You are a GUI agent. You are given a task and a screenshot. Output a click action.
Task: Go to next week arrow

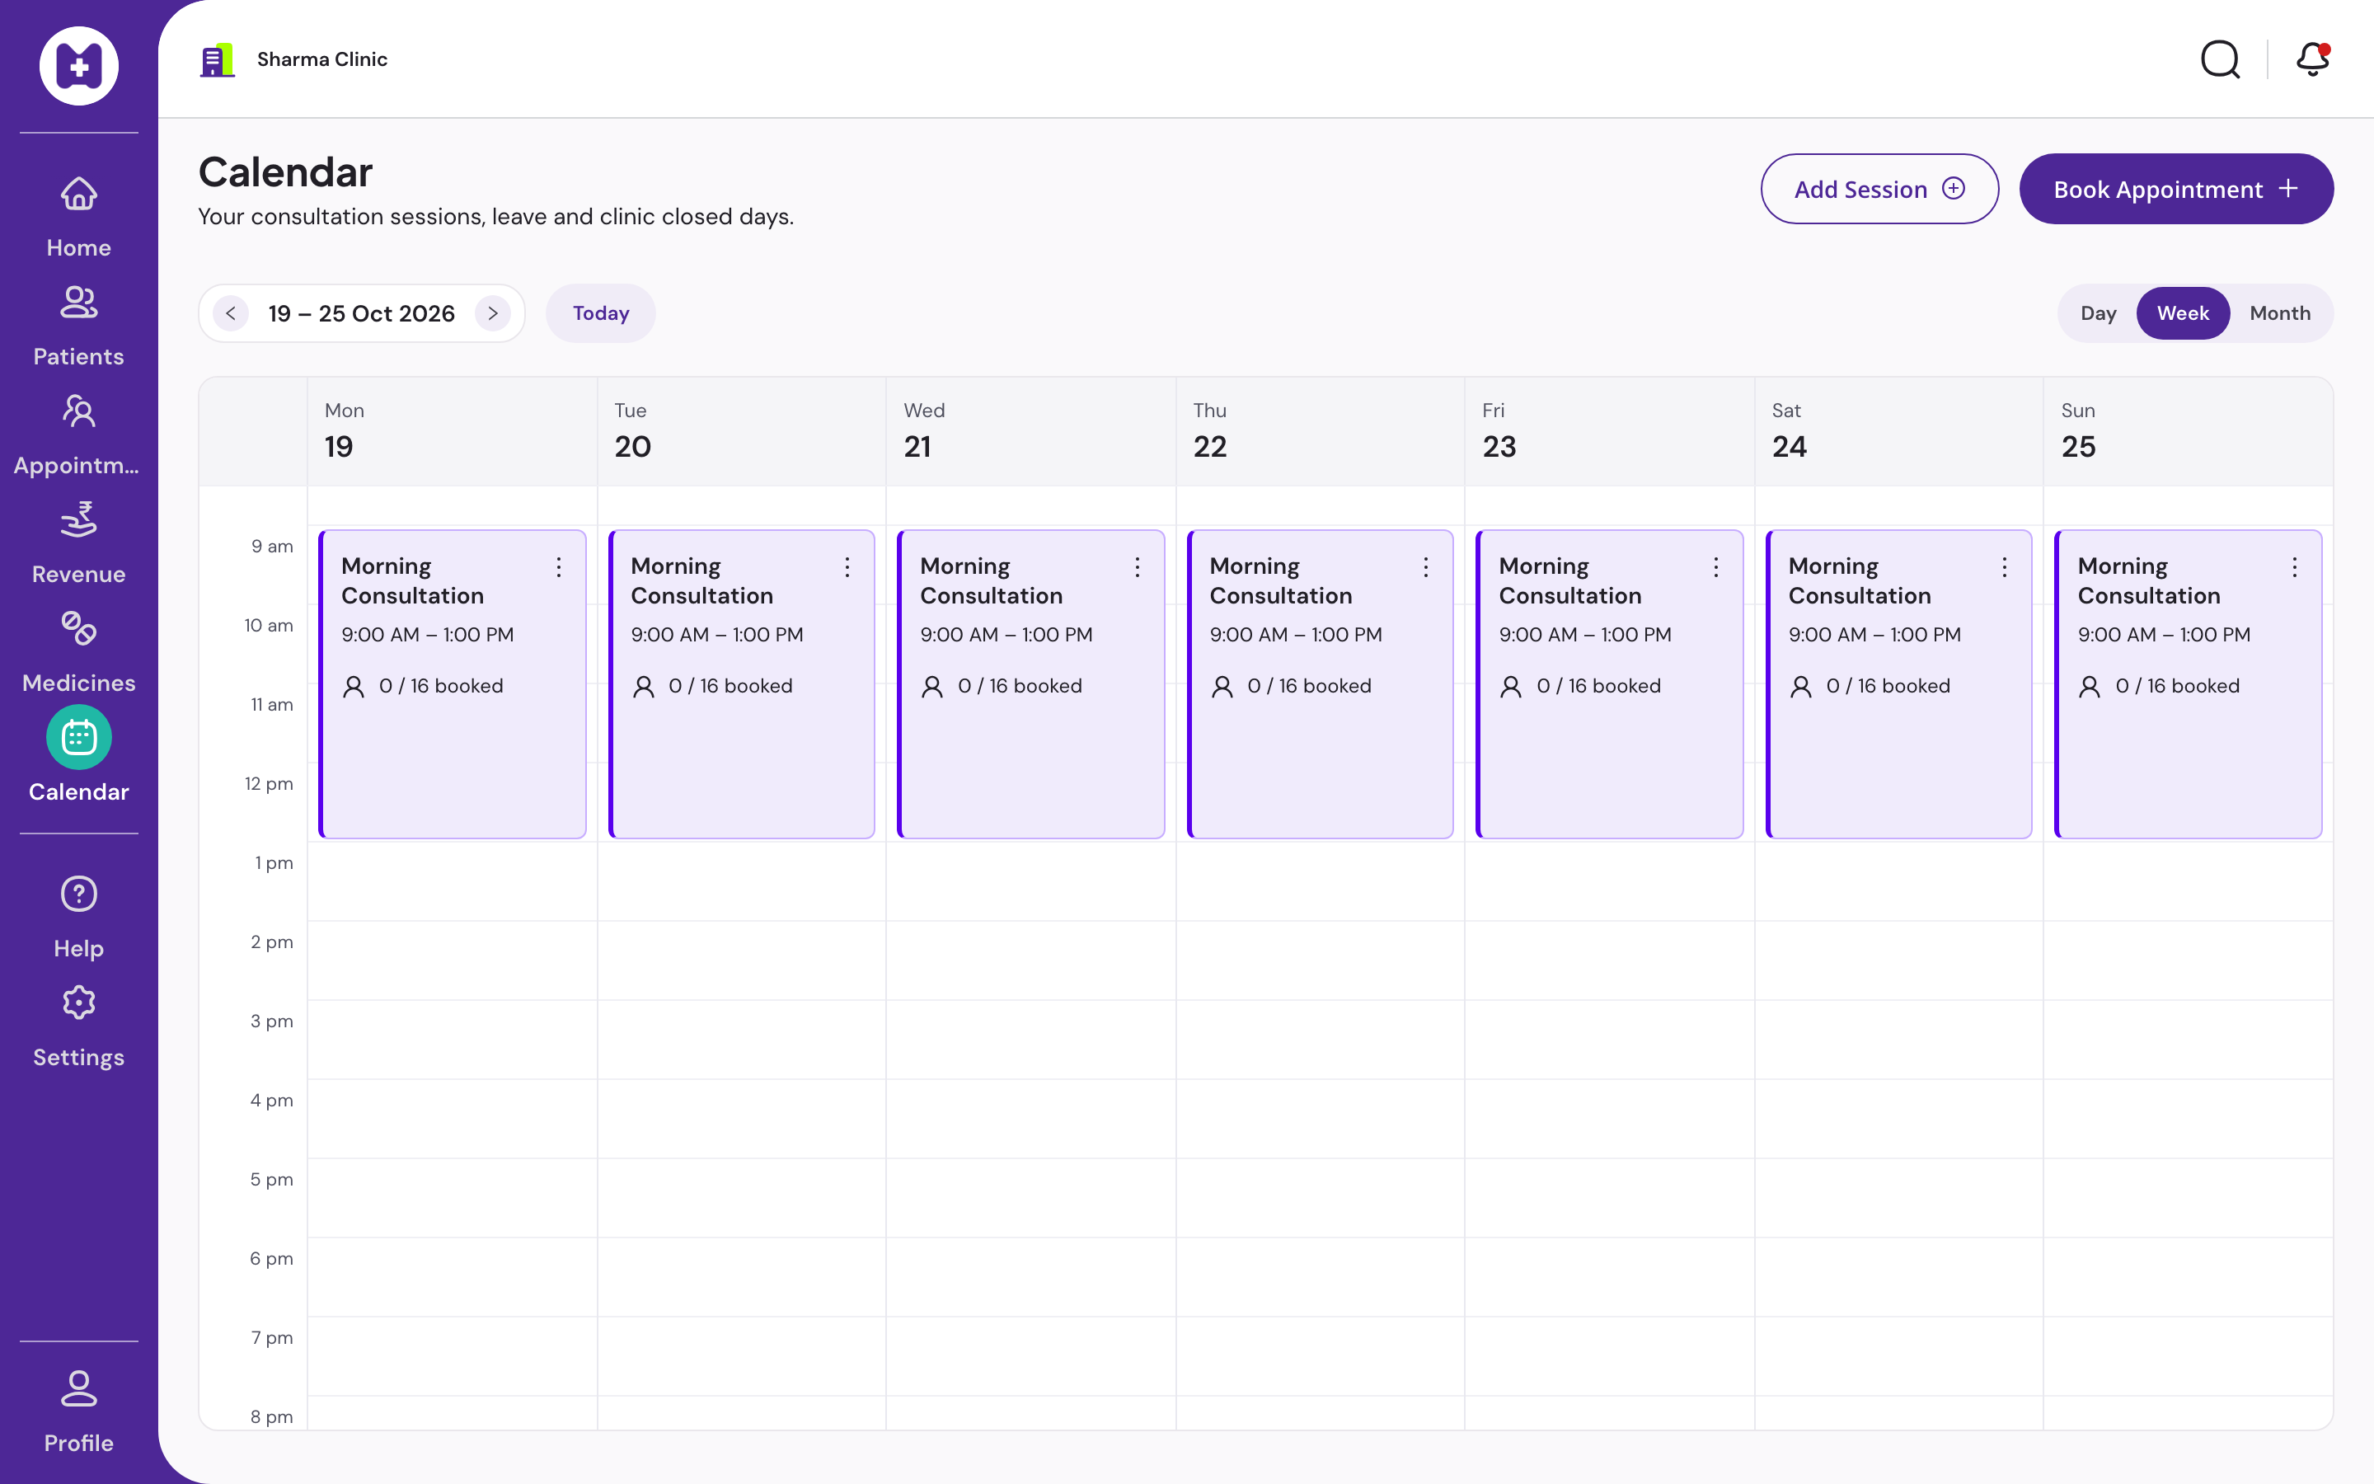click(x=492, y=313)
